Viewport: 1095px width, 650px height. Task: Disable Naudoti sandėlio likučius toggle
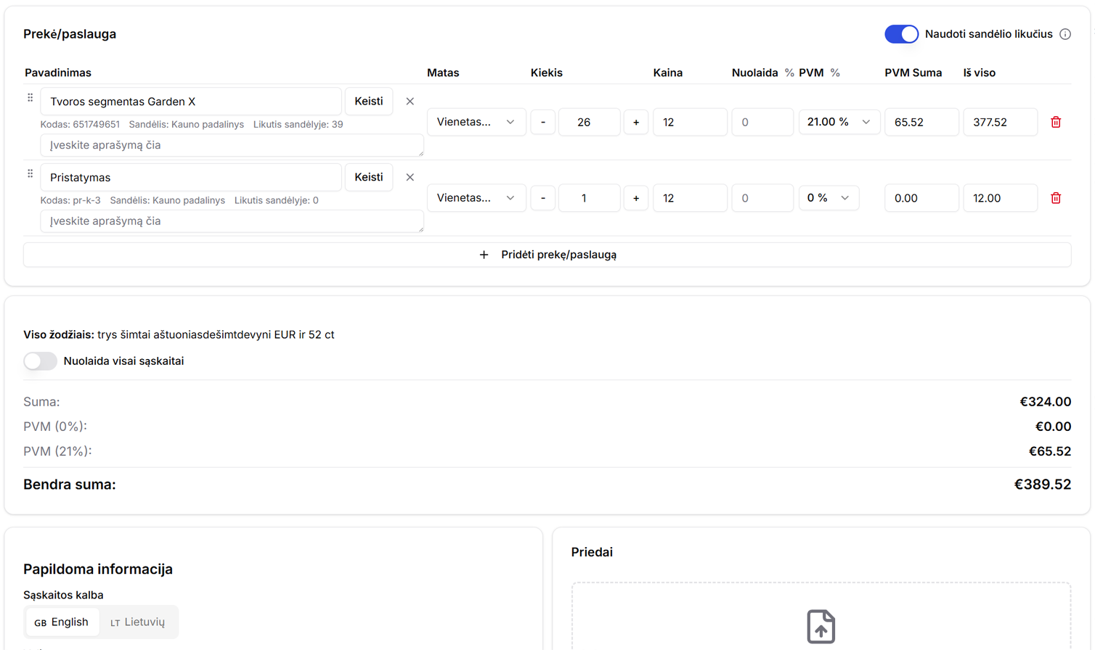click(901, 34)
